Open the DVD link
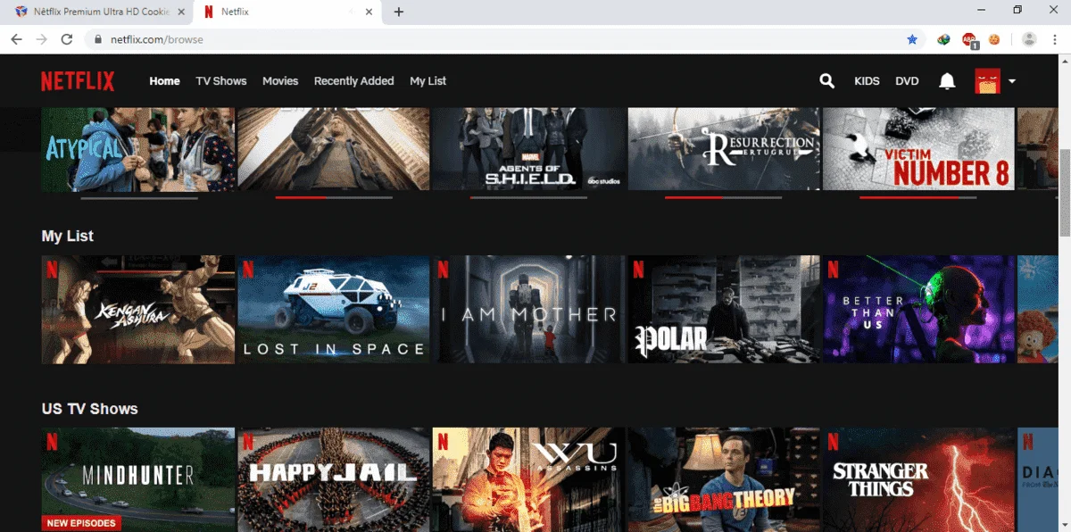Viewport: 1071px width, 532px height. pyautogui.click(x=907, y=81)
